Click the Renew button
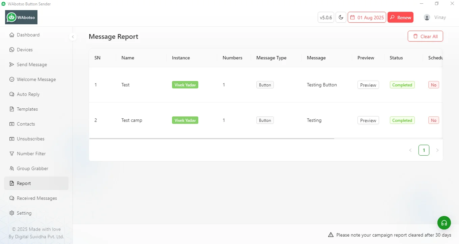Screen dimensions: 459x244 click(400, 18)
